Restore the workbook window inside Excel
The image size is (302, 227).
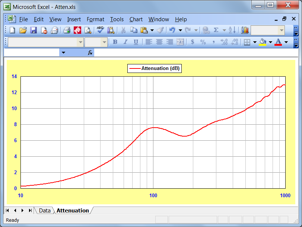point(284,19)
